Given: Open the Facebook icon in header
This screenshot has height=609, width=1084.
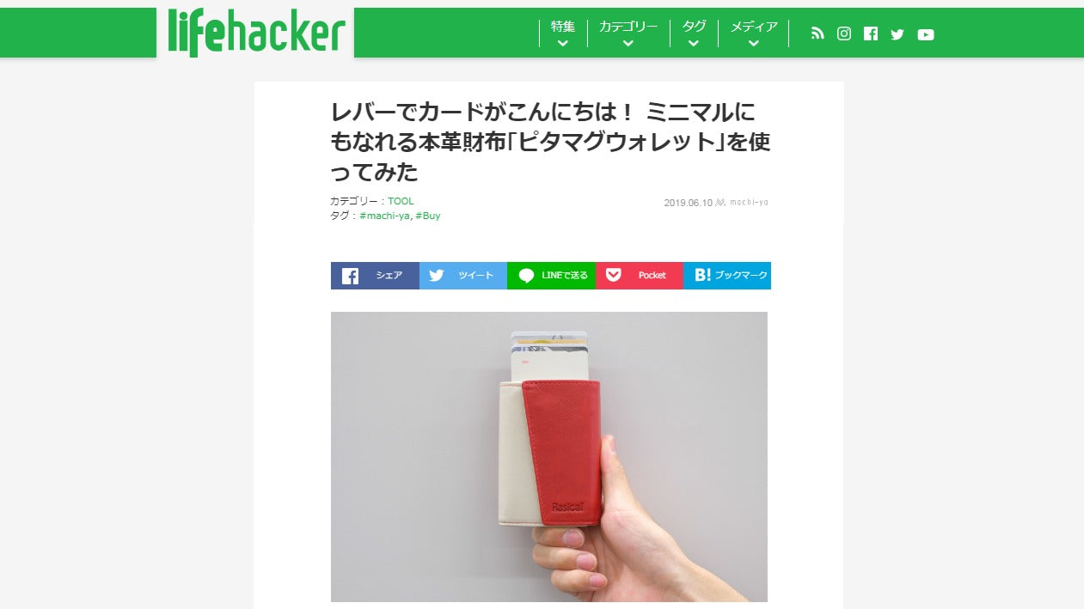Looking at the screenshot, I should tap(871, 33).
